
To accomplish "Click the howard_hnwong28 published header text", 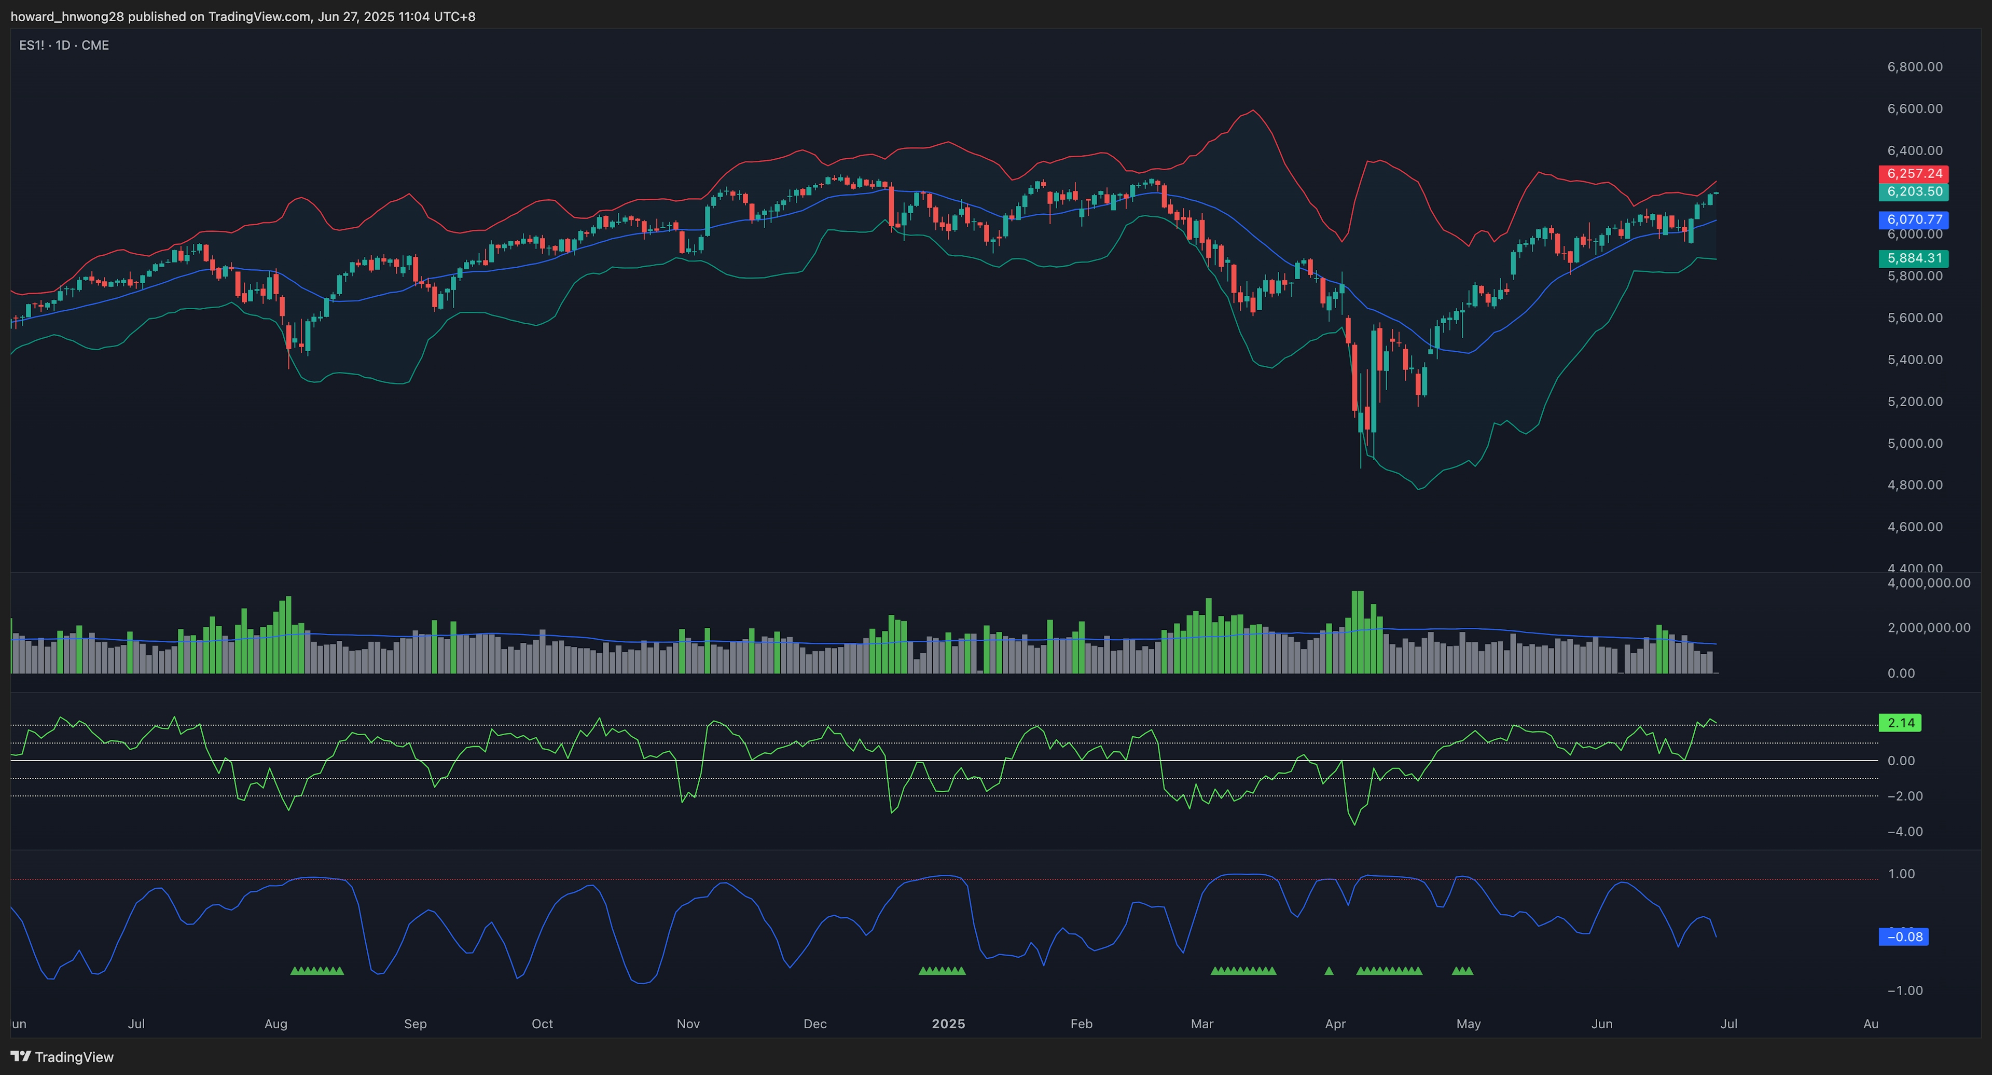I will click(243, 16).
